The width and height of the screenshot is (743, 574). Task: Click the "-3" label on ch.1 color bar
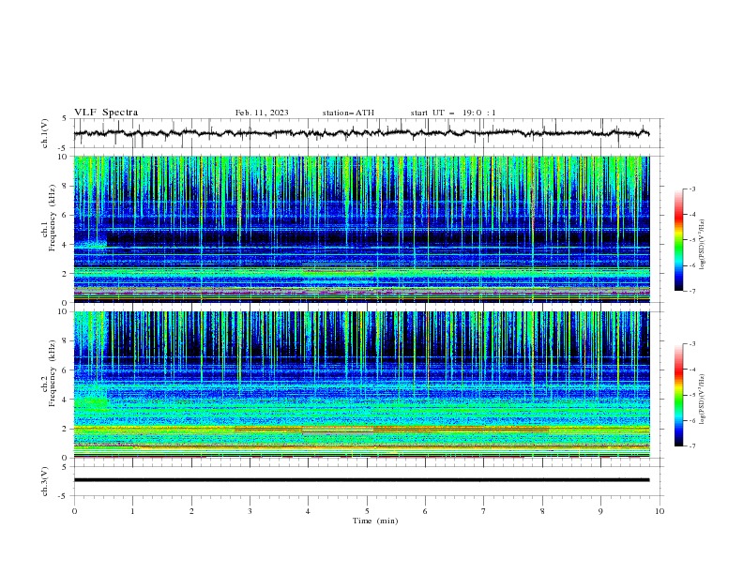click(x=691, y=189)
